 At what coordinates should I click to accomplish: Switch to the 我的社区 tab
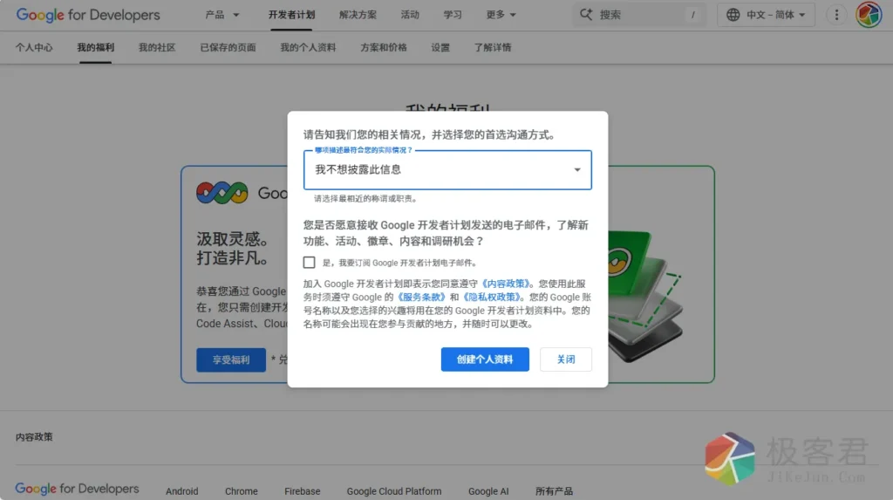[x=157, y=48]
